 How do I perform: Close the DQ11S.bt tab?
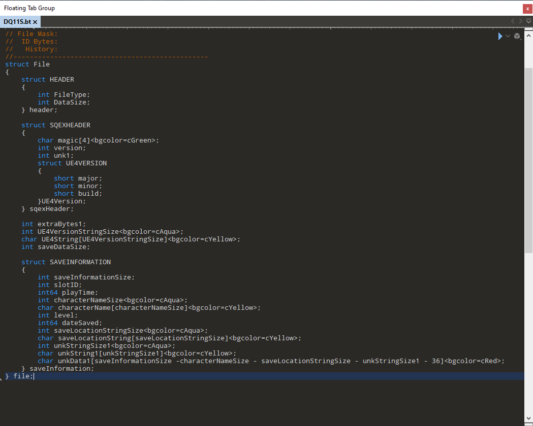point(35,22)
